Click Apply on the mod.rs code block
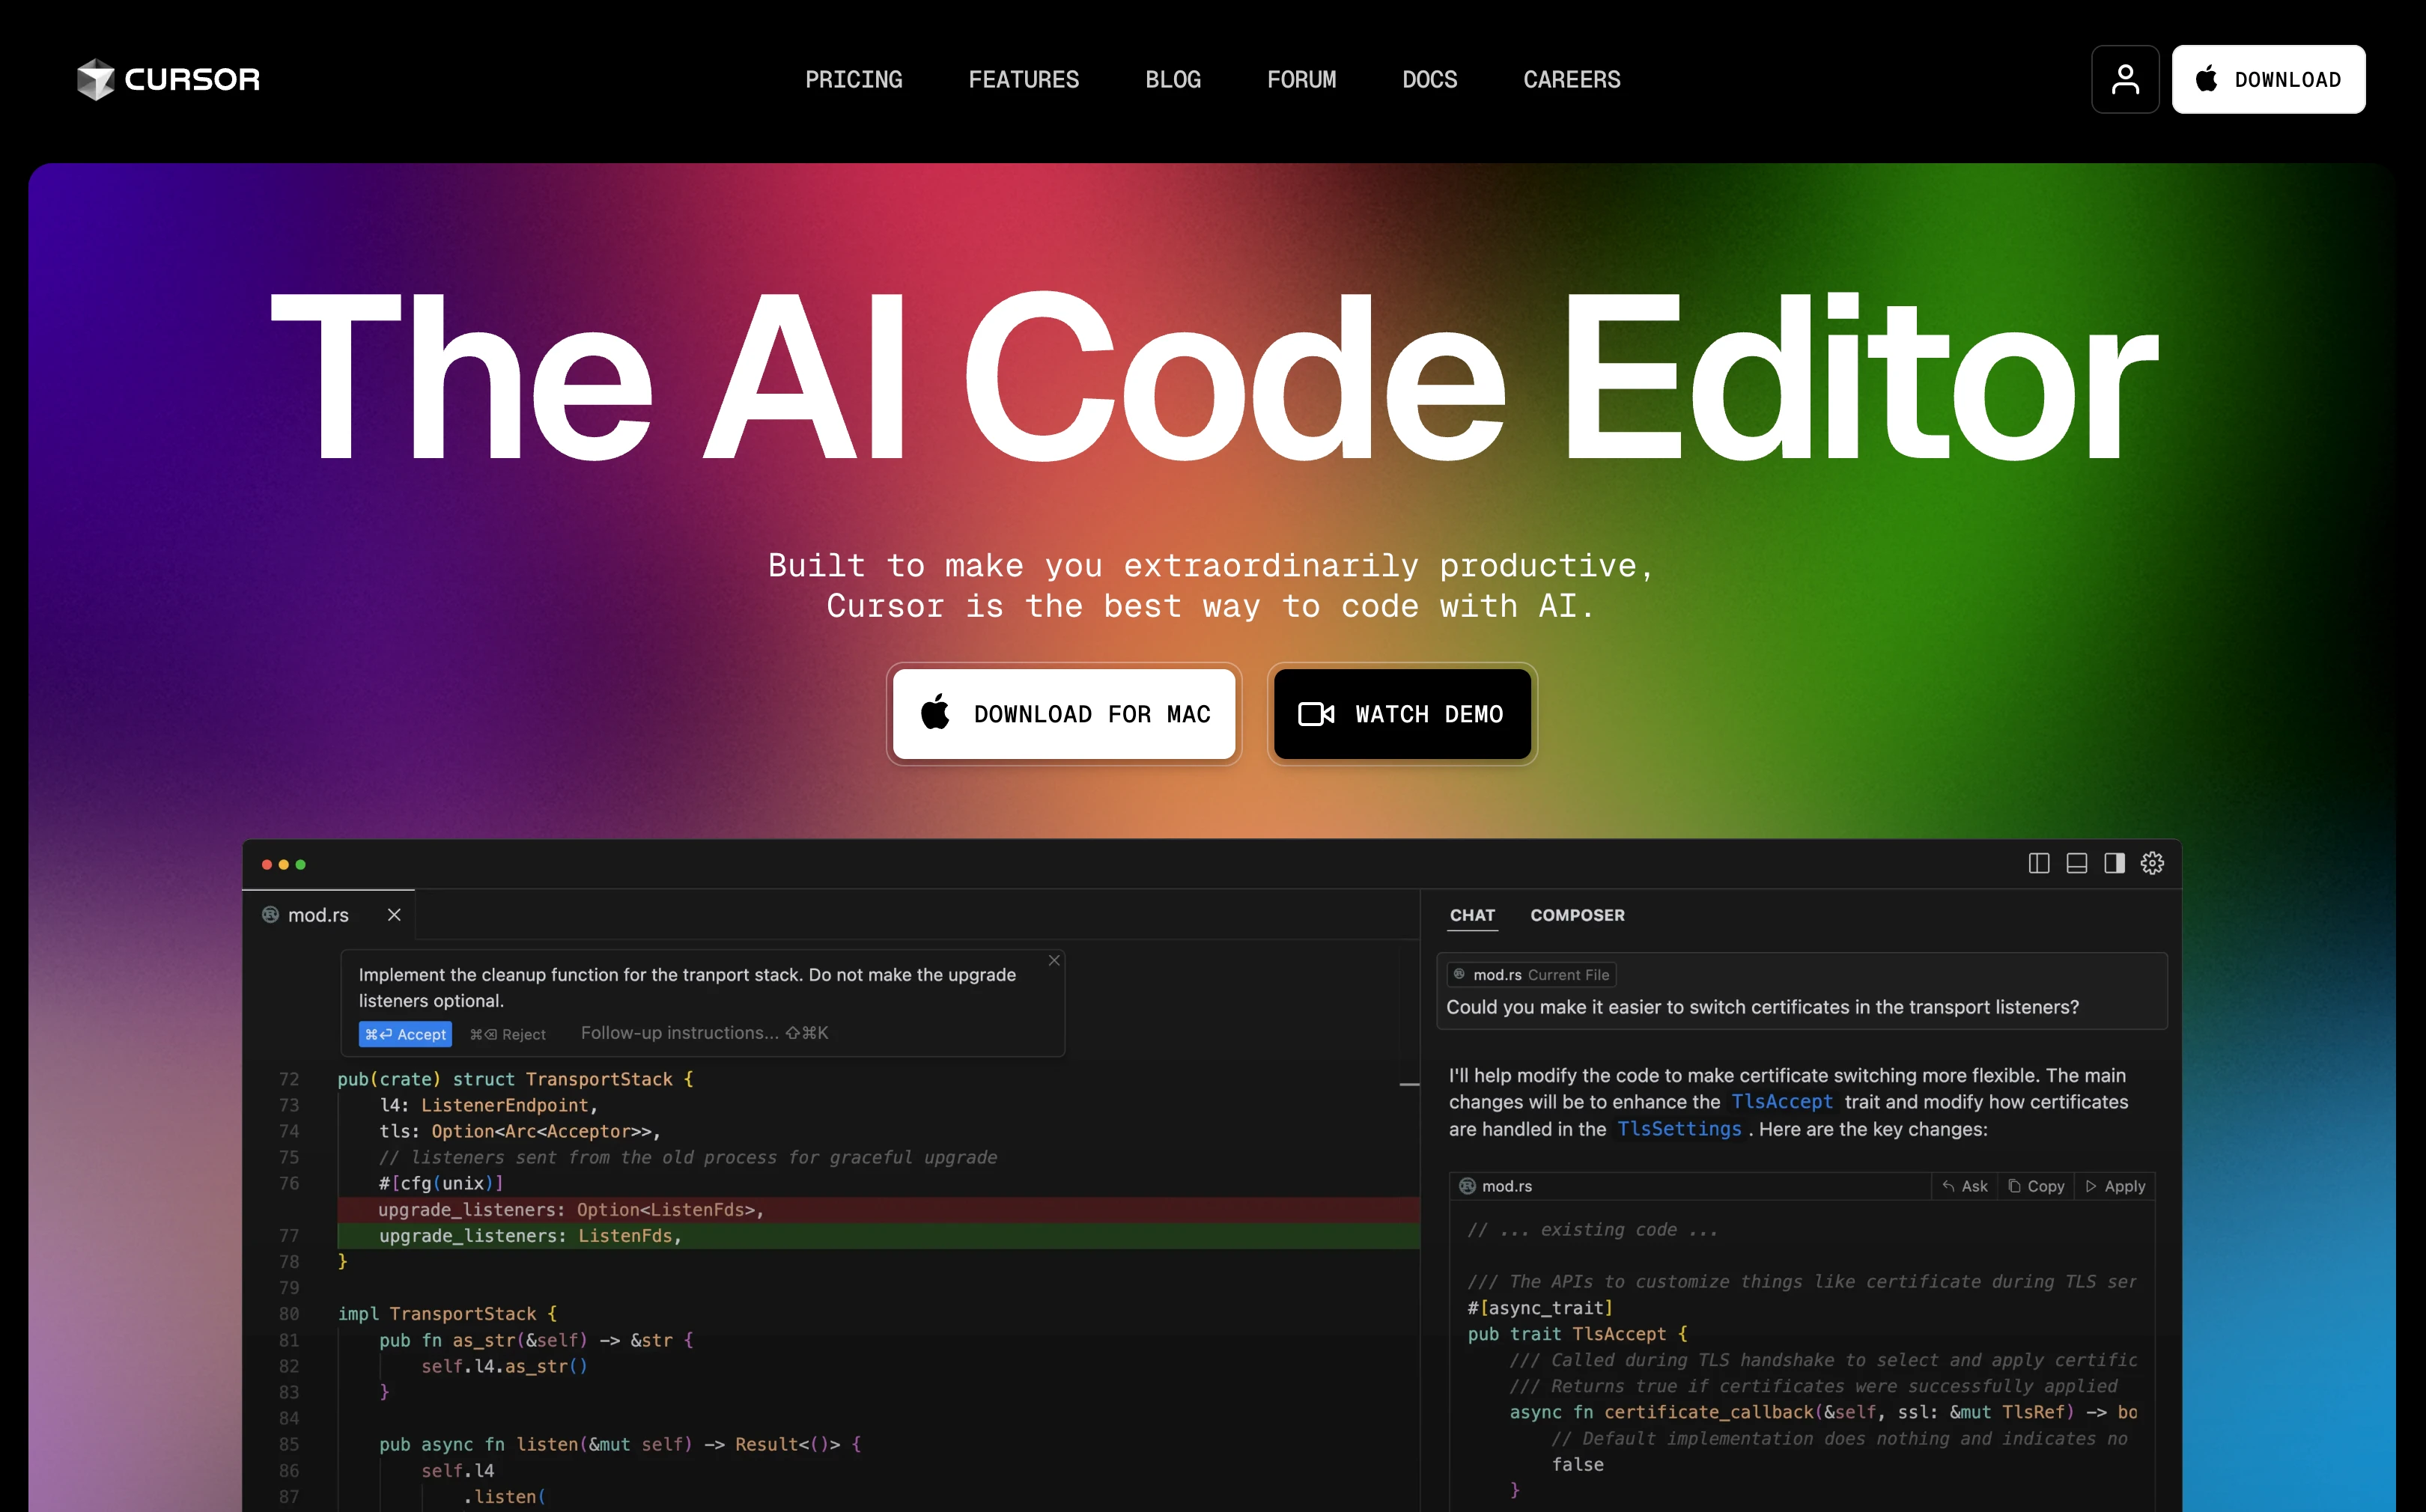This screenshot has width=2426, height=1512. tap(2115, 1186)
